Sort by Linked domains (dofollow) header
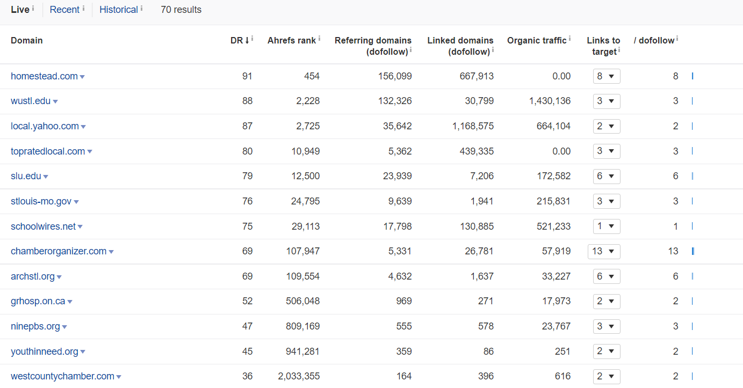Viewport: 743px width, 388px height. tap(460, 46)
